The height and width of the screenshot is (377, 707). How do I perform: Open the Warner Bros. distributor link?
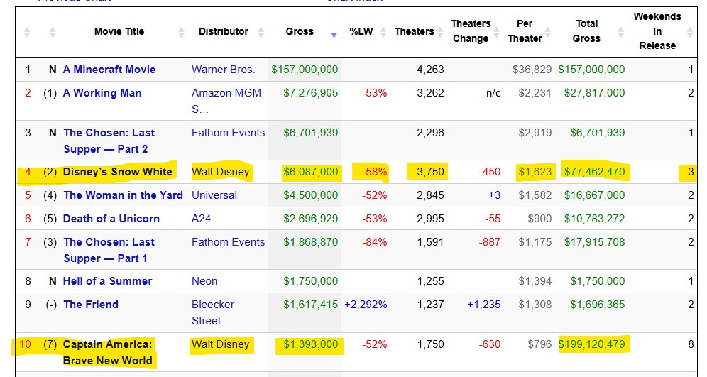coord(223,70)
